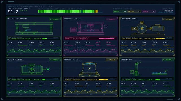Click the Robotic Arm current reading 18.5
The image size is (181, 101).
point(155,84)
